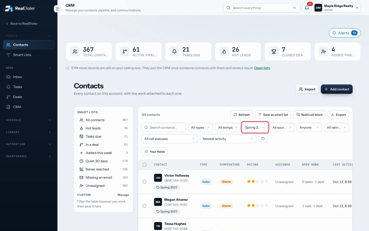369x231 pixels.
Task: Click the Tasks Due bell stat icon
Action: pos(174,52)
